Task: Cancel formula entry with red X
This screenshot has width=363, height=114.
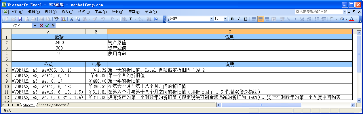Action: point(41,26)
